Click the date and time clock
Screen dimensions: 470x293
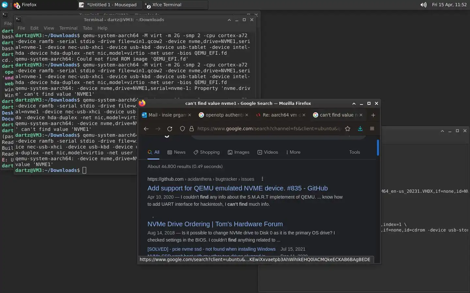point(449,5)
